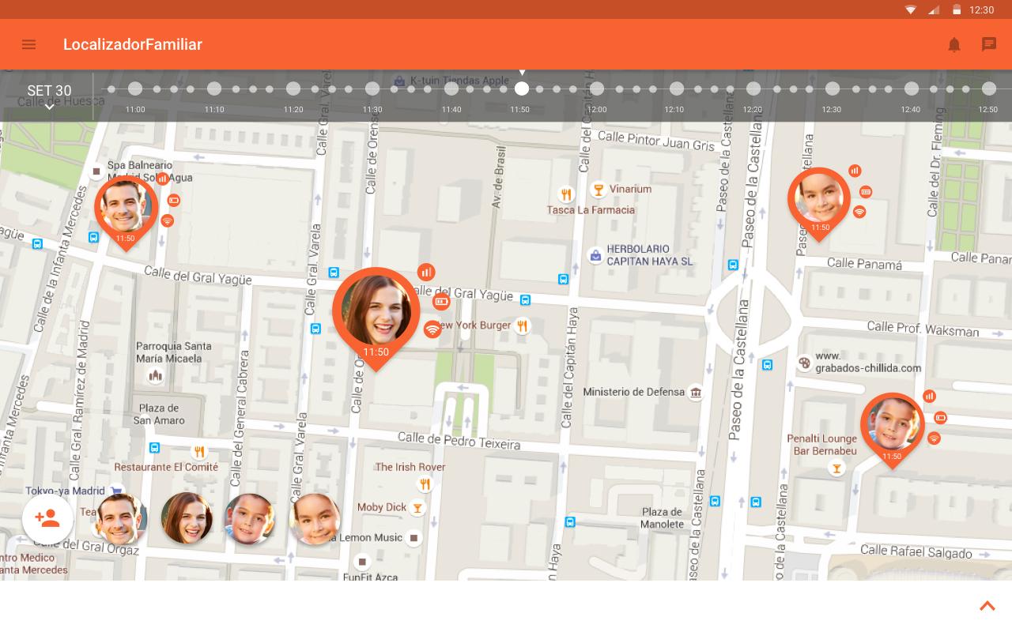1012x632 pixels.
Task: Jump timeline to the 12:30 marker
Action: click(833, 89)
